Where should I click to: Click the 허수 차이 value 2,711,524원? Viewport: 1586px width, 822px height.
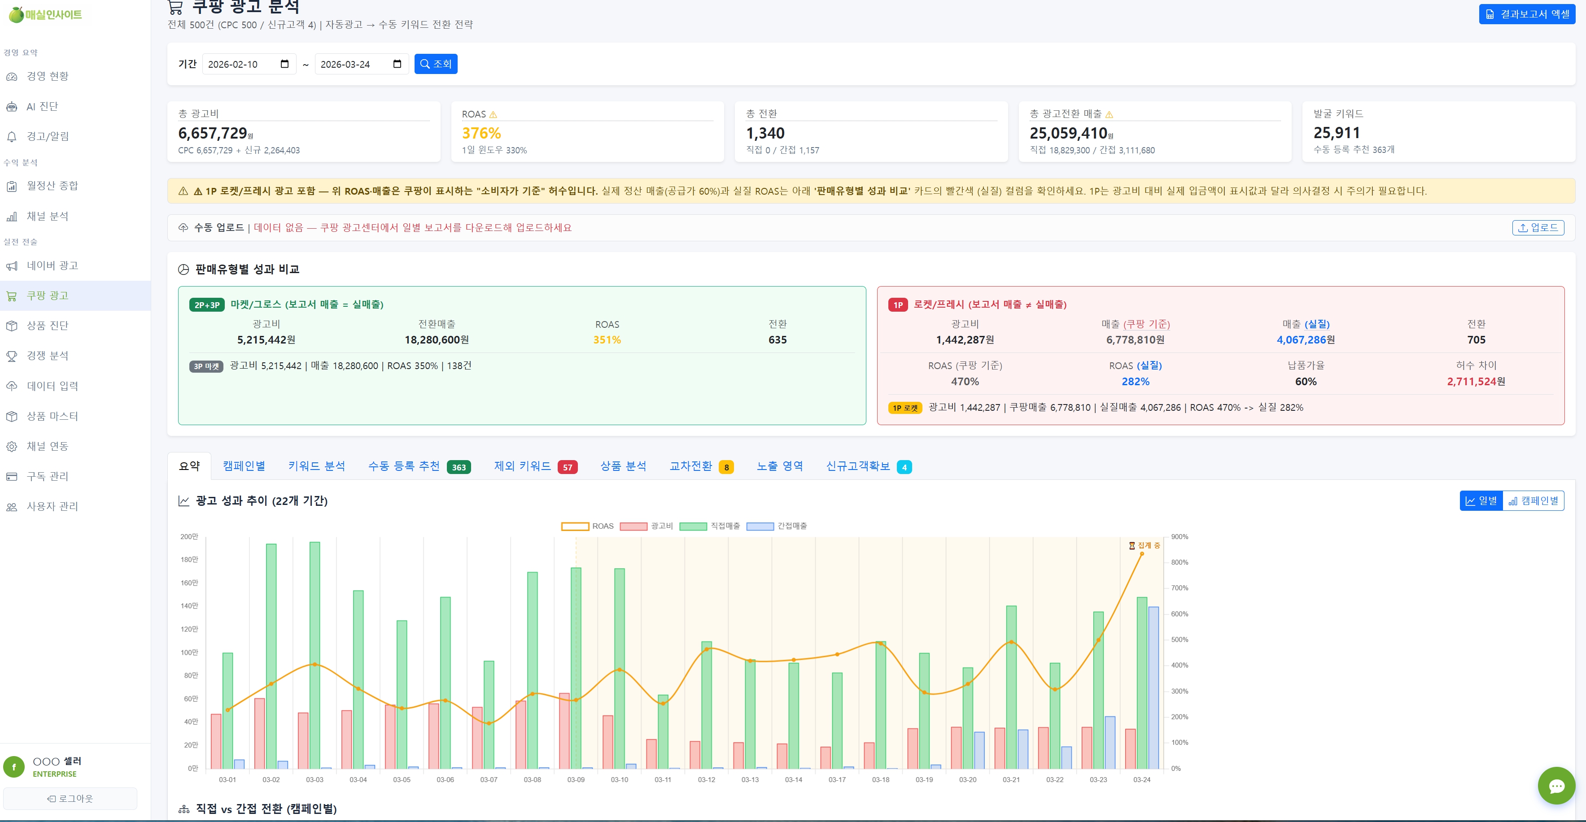click(1476, 382)
